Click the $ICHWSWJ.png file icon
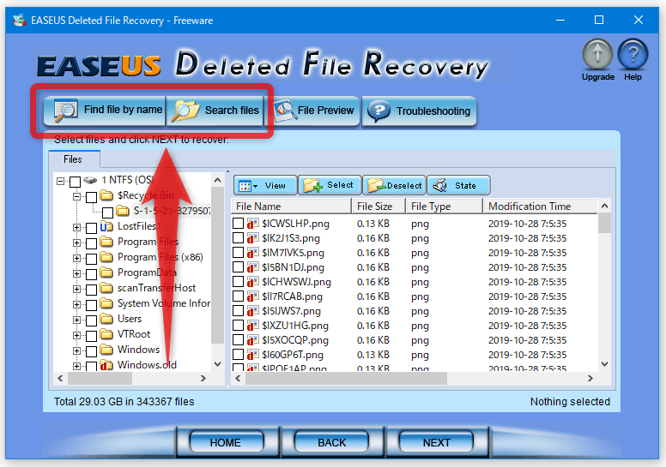Viewport: 666px width, 467px height. [253, 282]
